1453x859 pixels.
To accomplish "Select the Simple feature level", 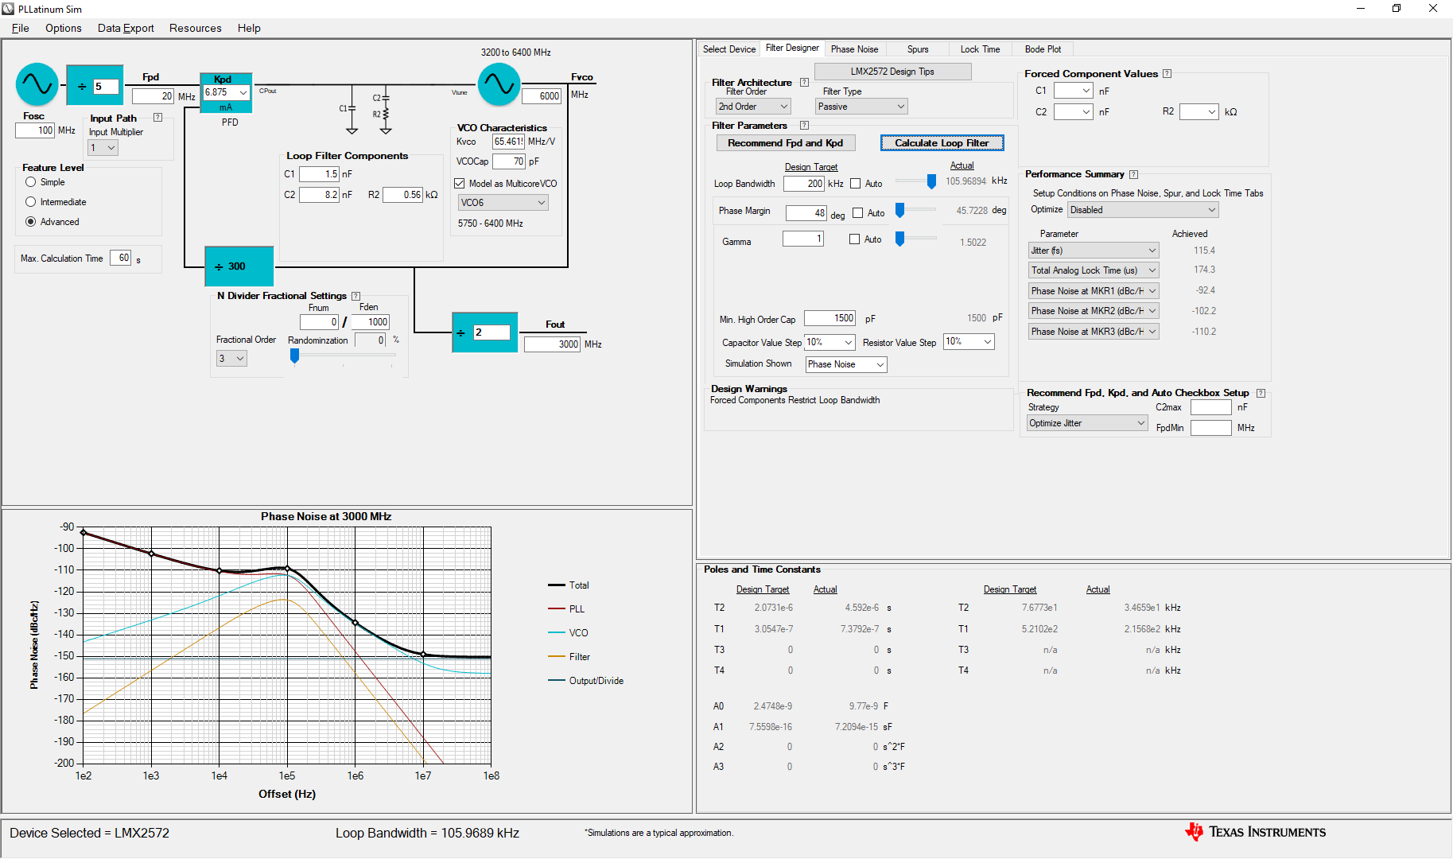I will [x=31, y=182].
